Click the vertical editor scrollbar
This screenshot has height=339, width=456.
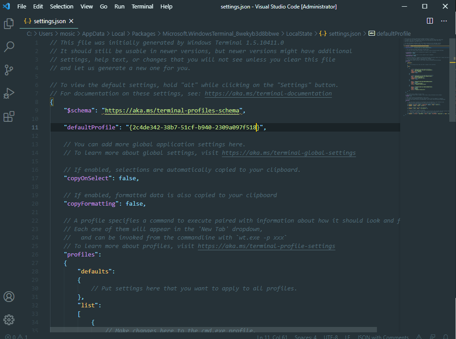[452, 80]
